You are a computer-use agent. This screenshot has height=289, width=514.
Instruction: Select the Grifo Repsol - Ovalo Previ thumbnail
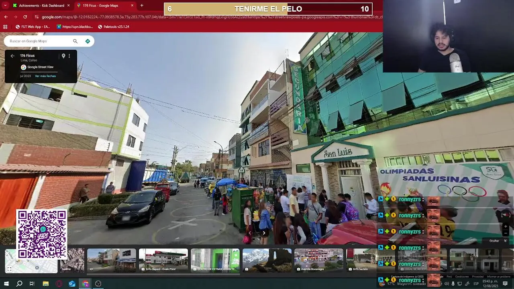(x=163, y=260)
